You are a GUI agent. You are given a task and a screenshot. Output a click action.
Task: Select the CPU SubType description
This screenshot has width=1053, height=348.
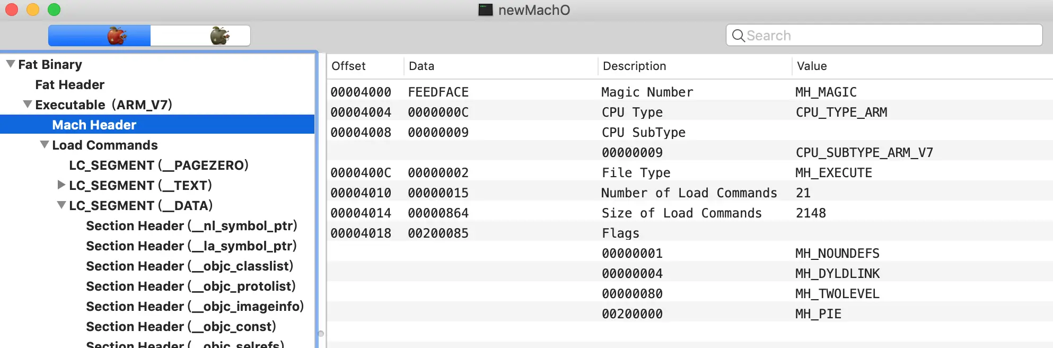(644, 133)
